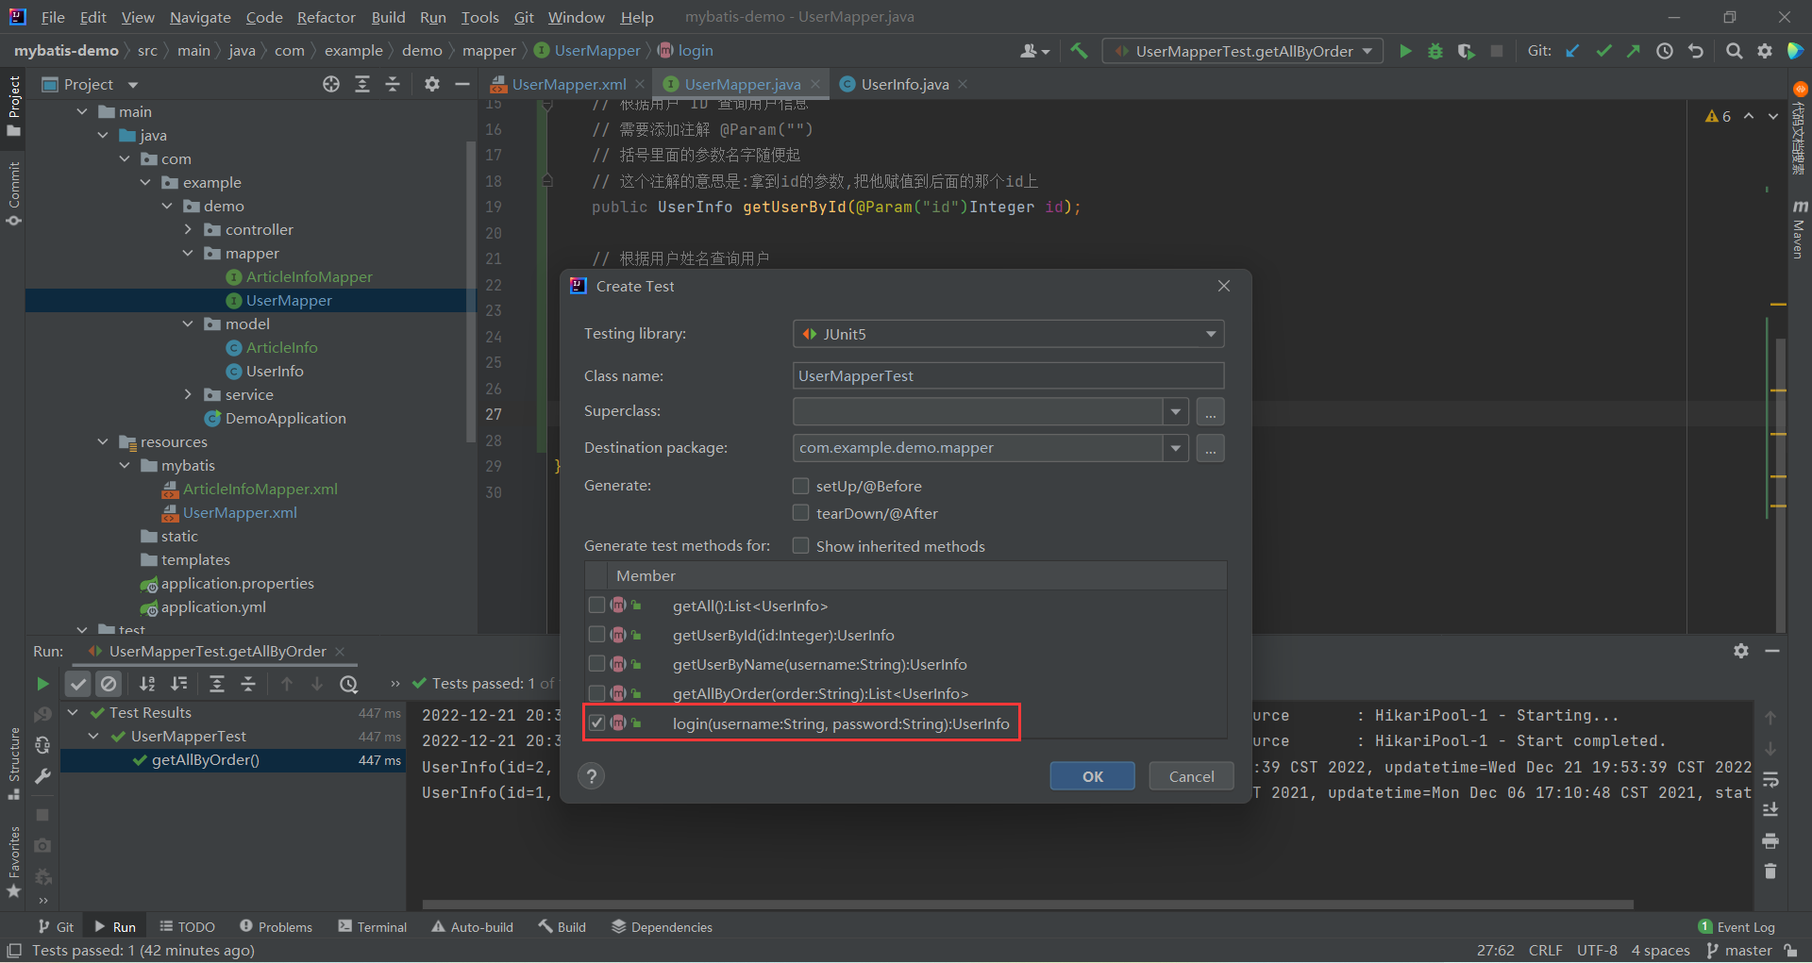Click print icon in Run console

coord(1770,840)
